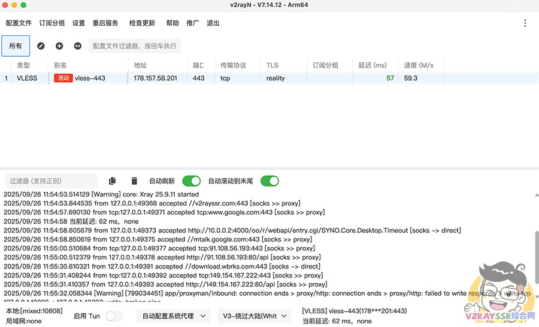Click 重启服务 to restart the service
539x327 pixels.
pos(105,23)
